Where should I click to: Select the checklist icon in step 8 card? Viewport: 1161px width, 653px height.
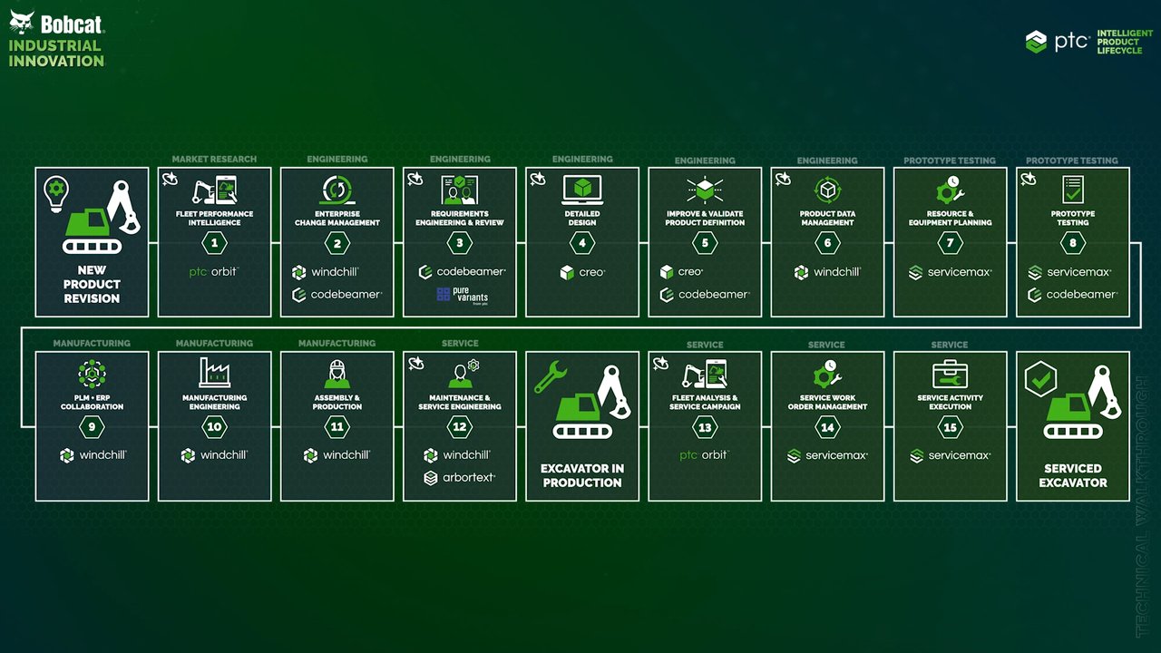(1073, 190)
